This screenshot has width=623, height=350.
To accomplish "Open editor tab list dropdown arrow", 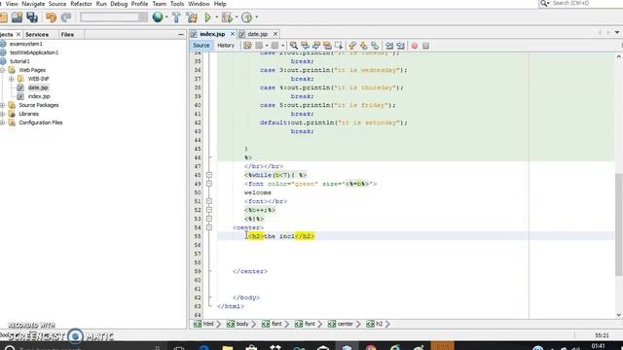I will pos(617,32).
